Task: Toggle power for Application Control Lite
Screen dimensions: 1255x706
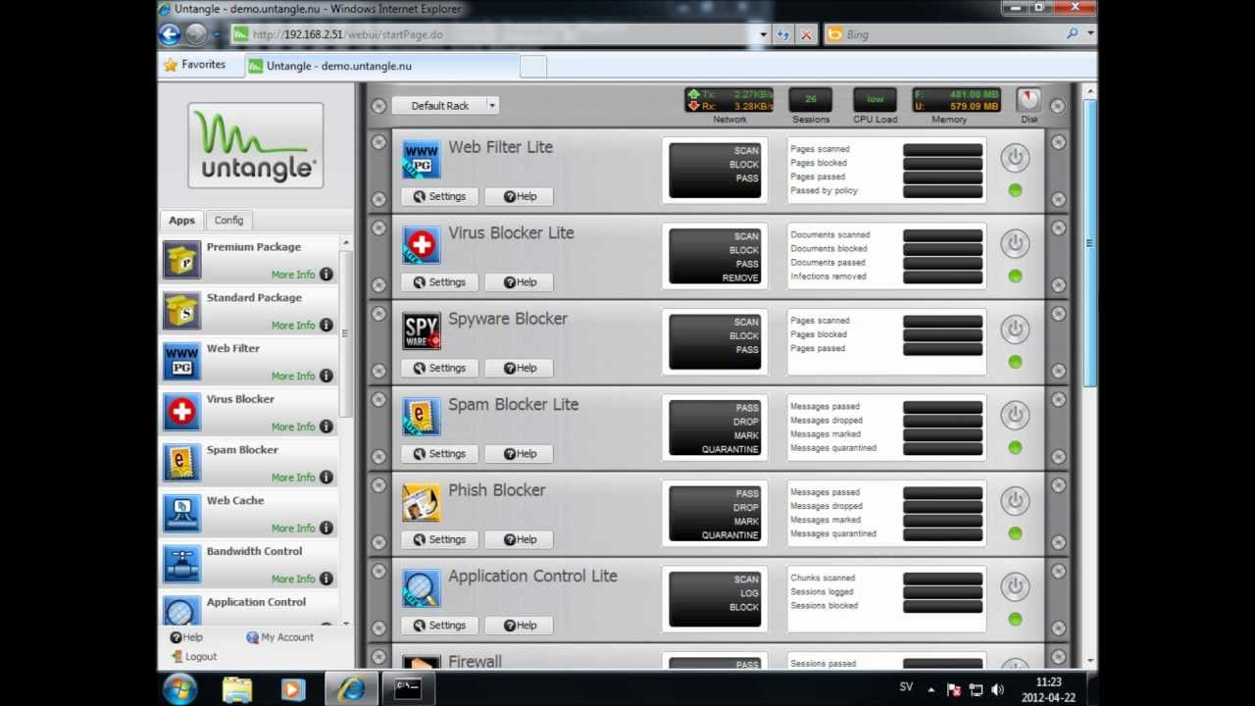Action: tap(1015, 586)
